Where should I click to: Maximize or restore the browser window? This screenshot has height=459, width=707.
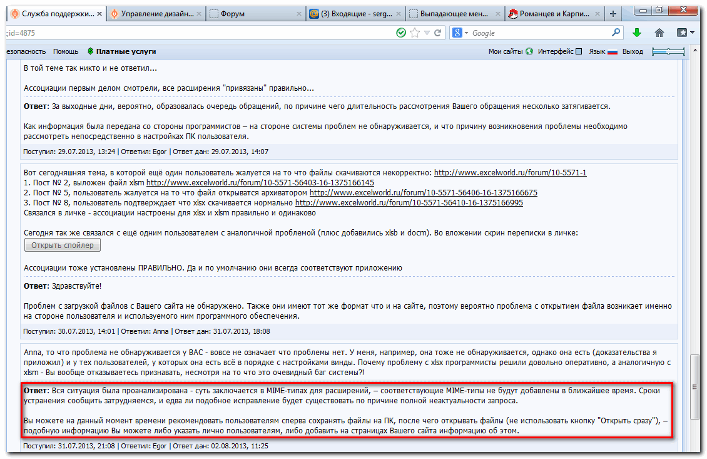tap(659, 10)
